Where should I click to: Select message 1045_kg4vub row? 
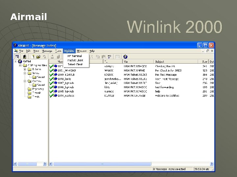point(131,91)
